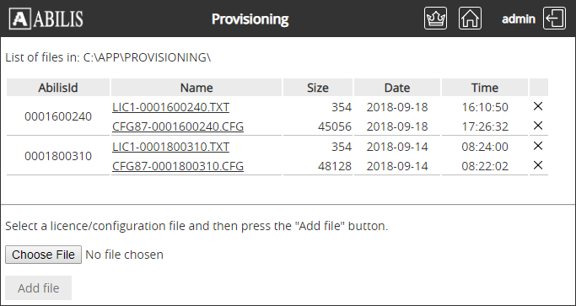
Task: Click the Add file button
Action: [x=38, y=288]
